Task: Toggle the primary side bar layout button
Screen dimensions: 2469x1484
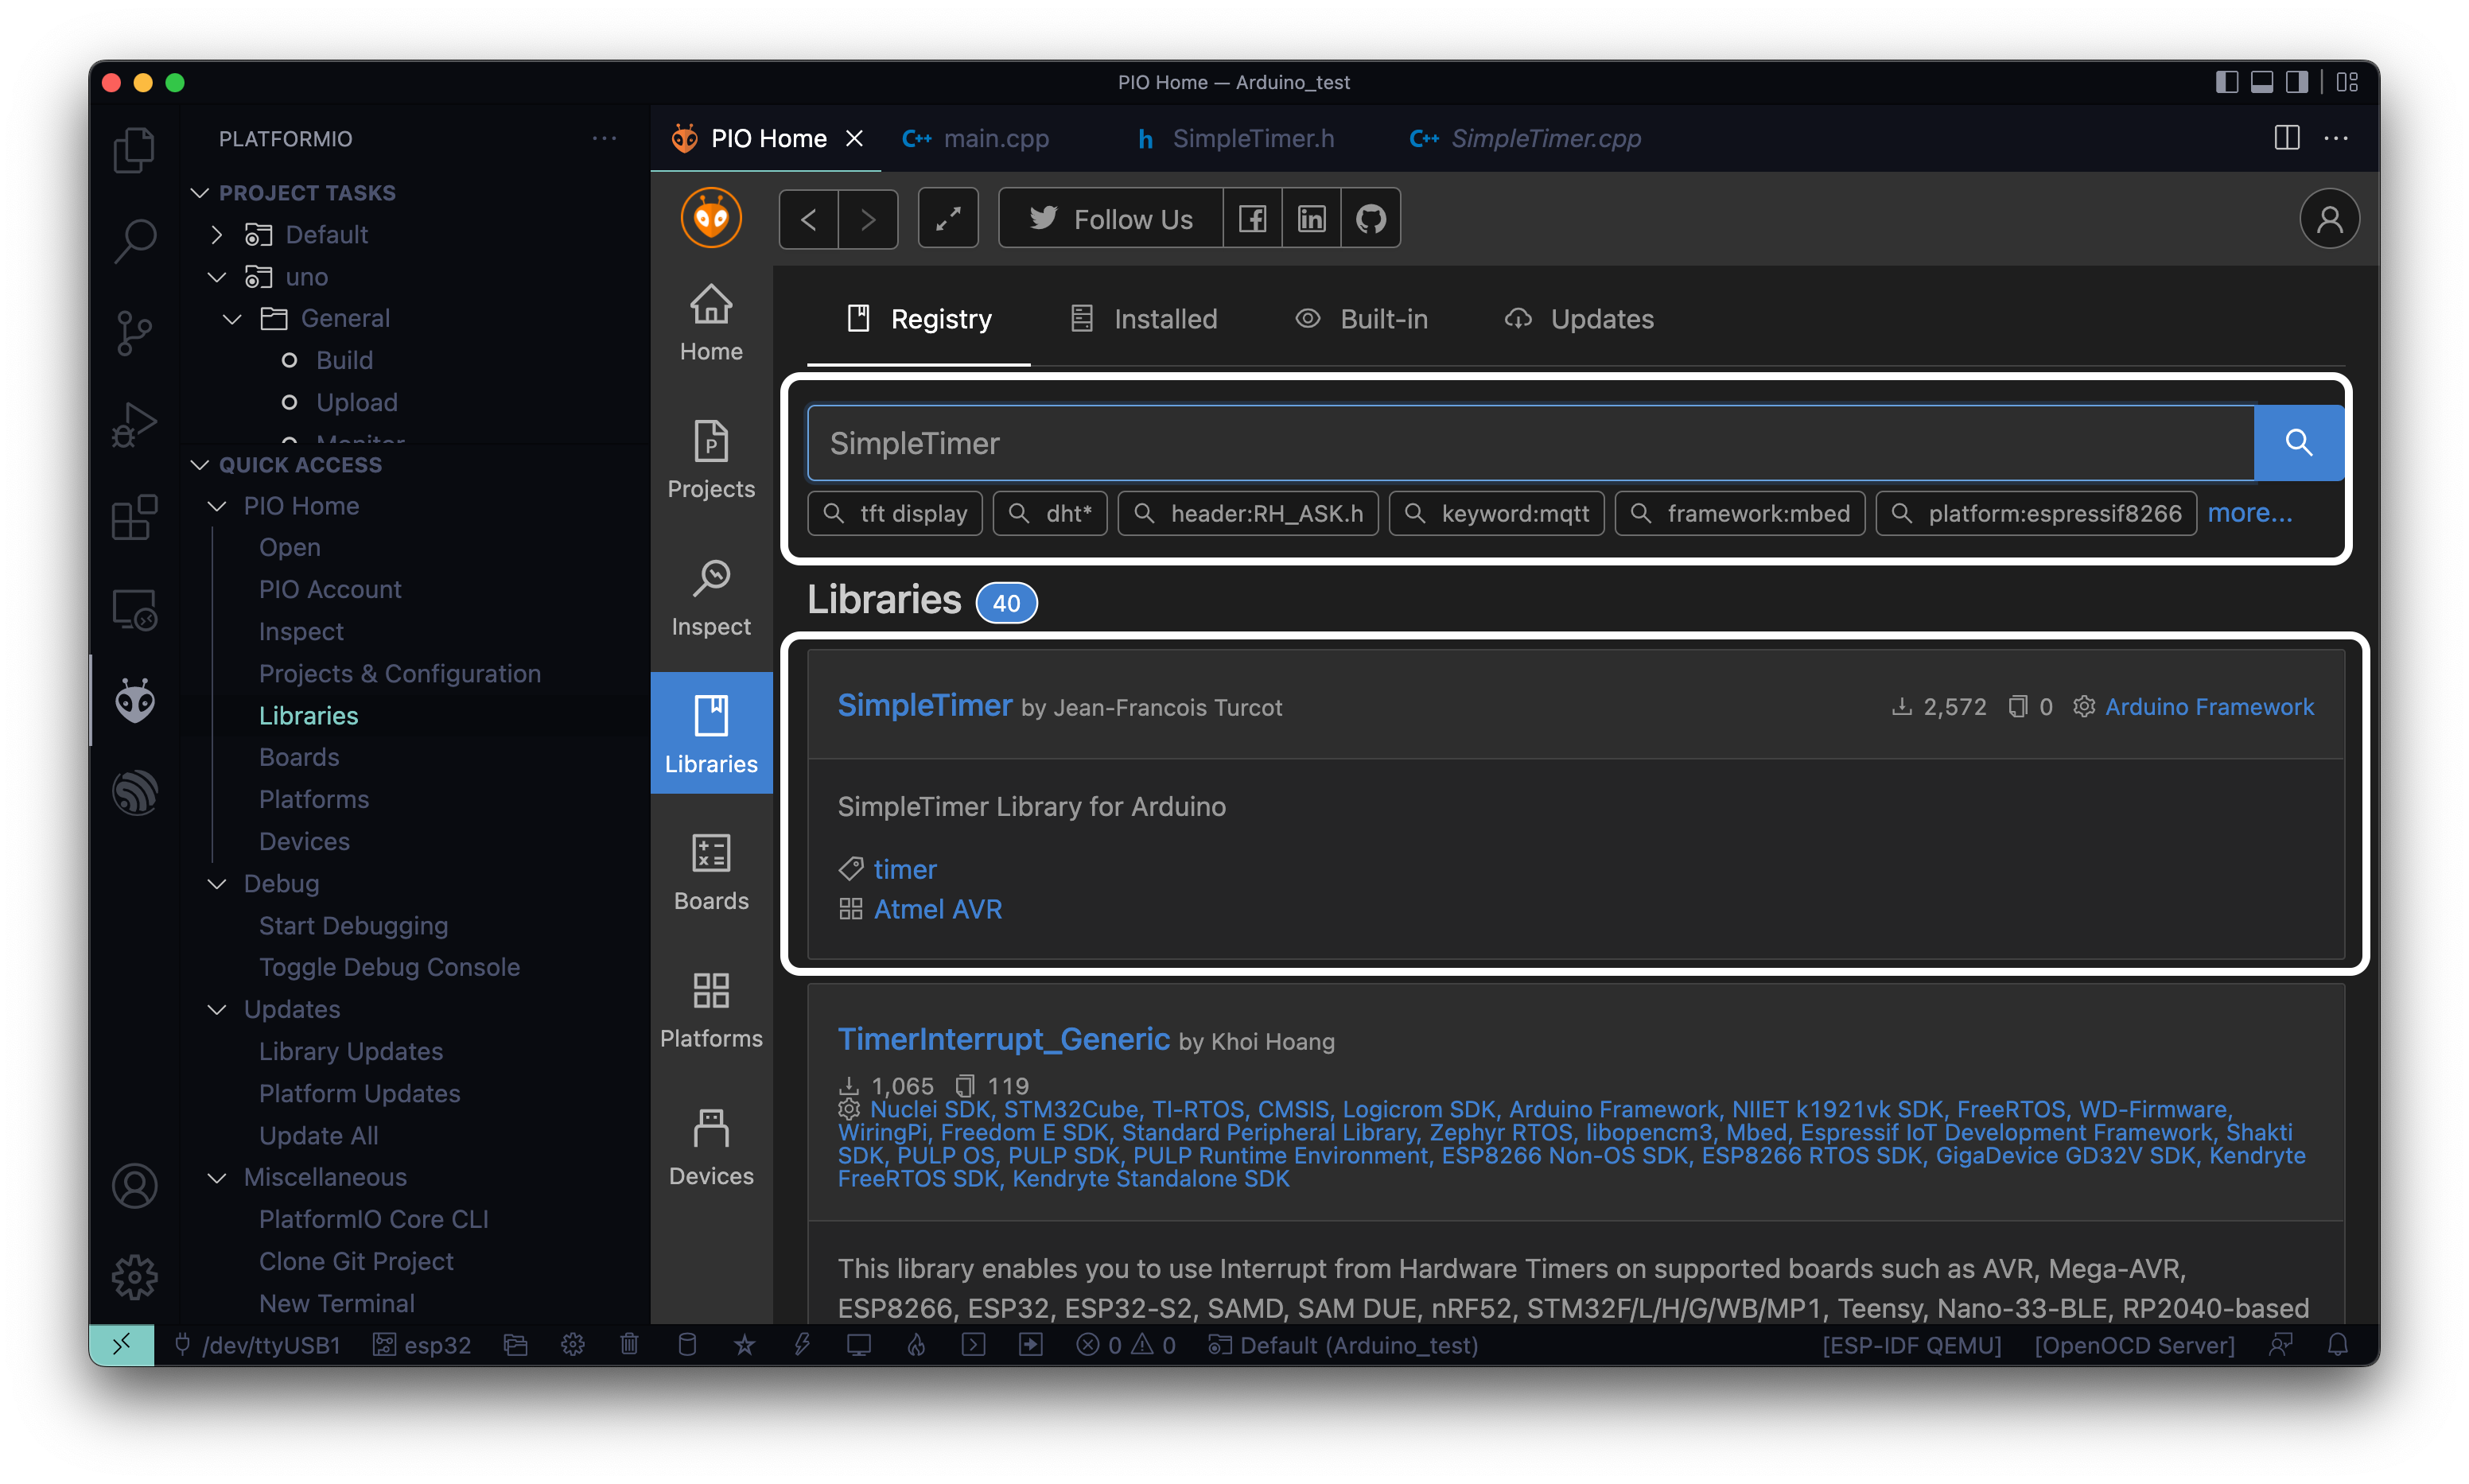Action: tap(2226, 82)
